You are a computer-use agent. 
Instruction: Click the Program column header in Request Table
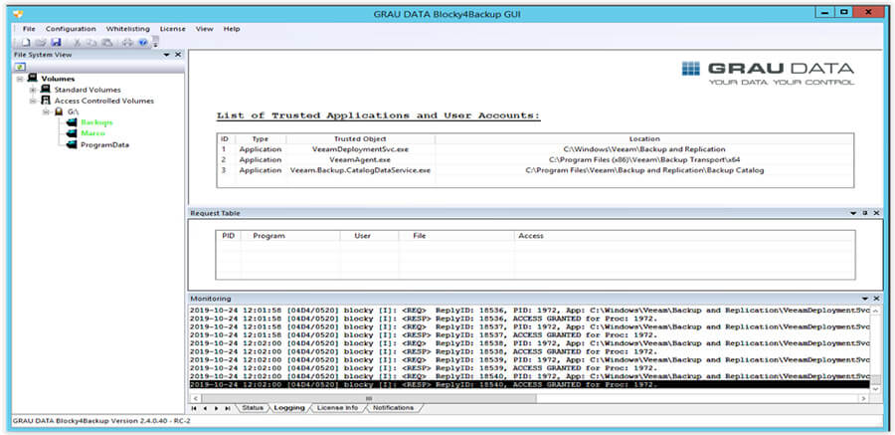click(290, 236)
